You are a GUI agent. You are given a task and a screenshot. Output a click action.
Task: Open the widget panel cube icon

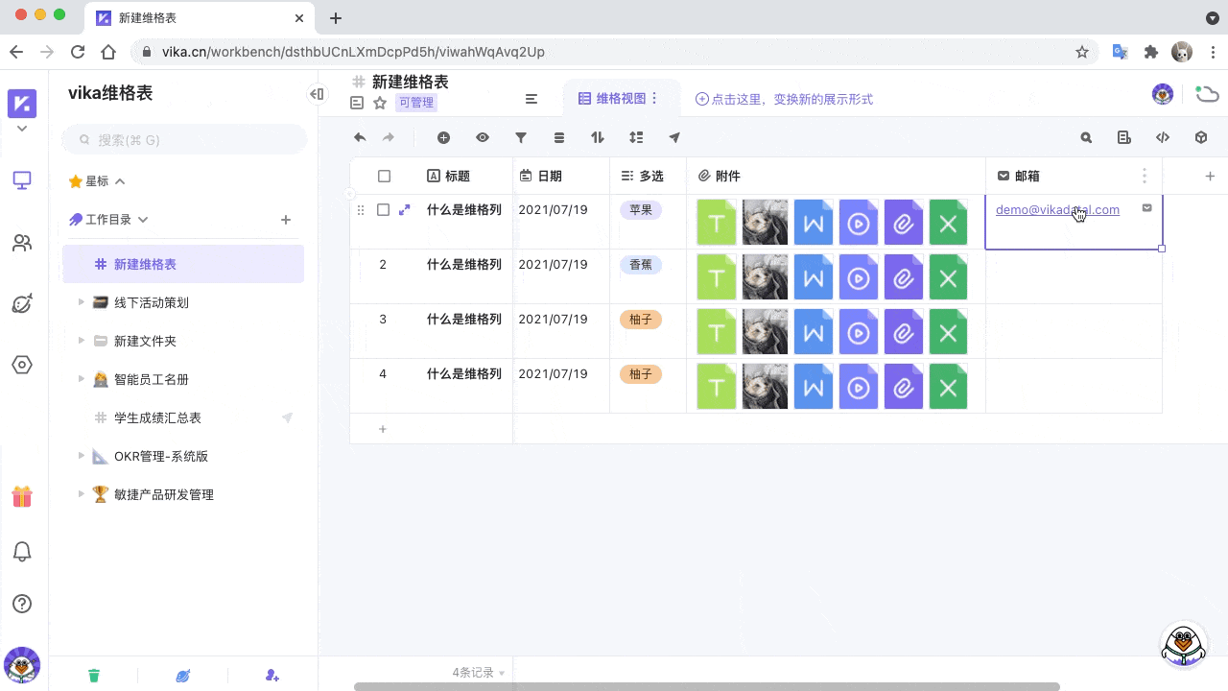1200,137
